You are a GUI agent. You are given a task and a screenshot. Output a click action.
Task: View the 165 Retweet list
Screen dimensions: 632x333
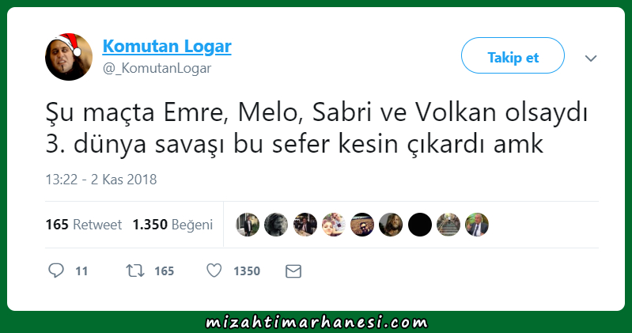83,225
